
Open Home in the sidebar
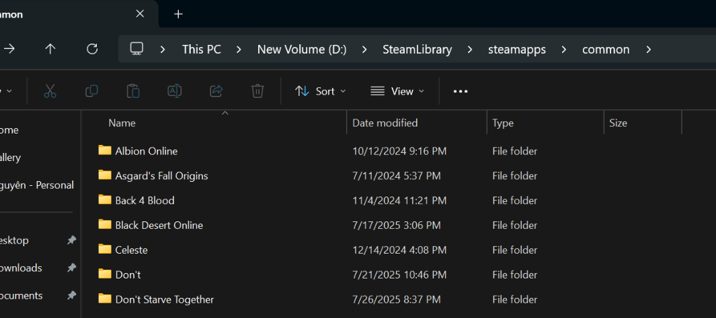(9, 130)
